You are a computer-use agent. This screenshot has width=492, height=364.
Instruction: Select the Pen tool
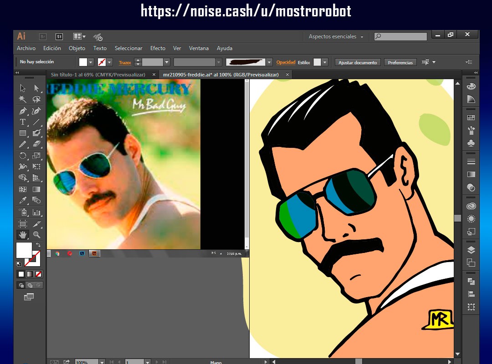(x=23, y=111)
